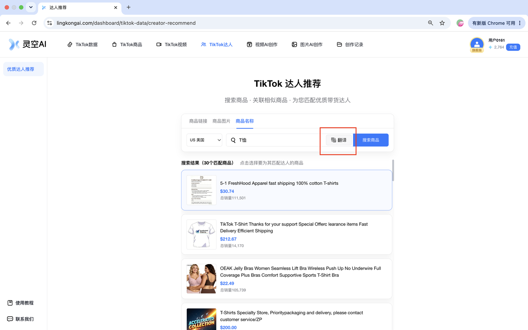This screenshot has height=330, width=528.
Task: Click the 搜索商品 search button
Action: 370,140
